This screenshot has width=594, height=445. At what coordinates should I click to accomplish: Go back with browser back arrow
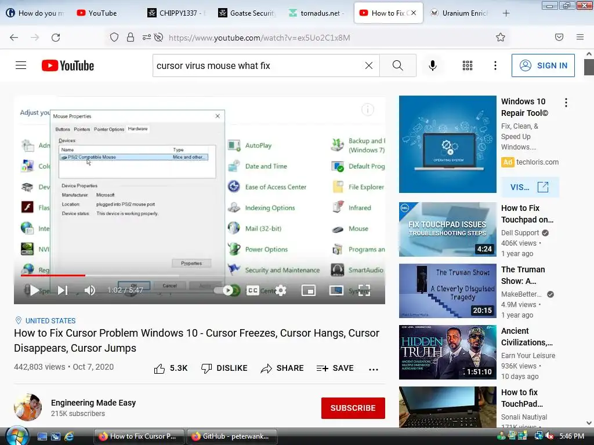click(x=14, y=38)
